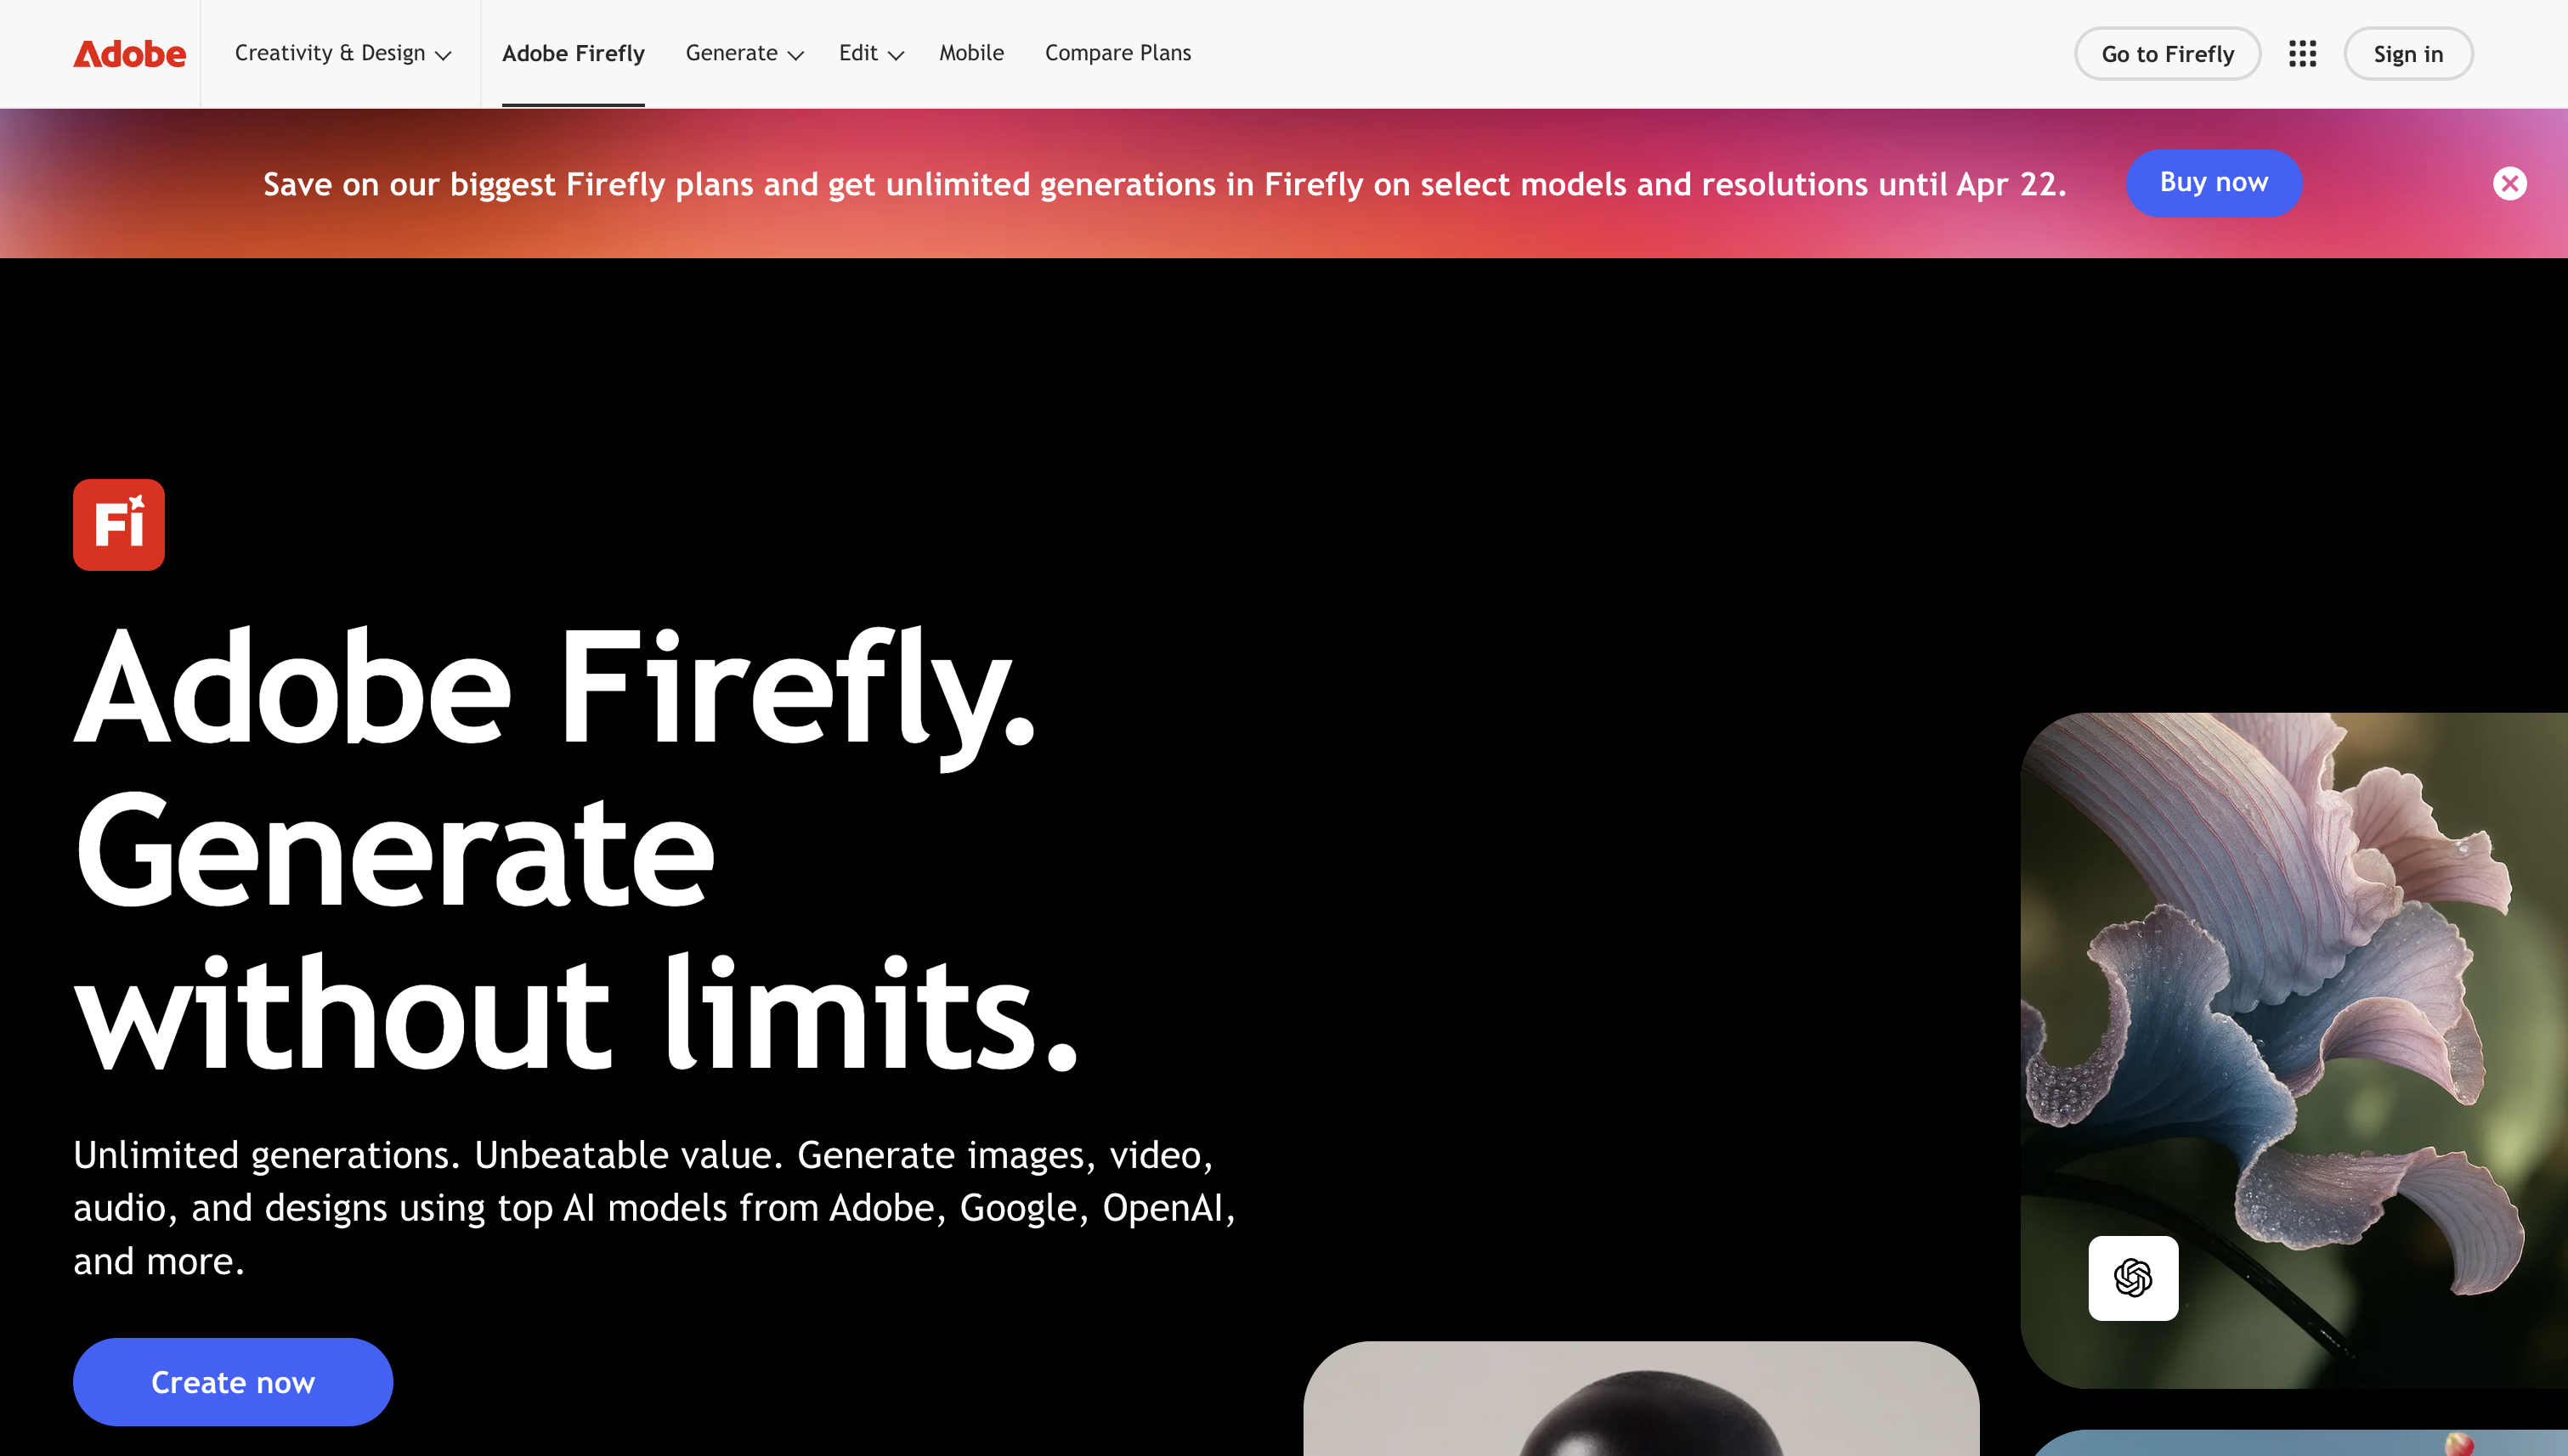Click the Adobe logo
The height and width of the screenshot is (1456, 2568).
click(129, 53)
